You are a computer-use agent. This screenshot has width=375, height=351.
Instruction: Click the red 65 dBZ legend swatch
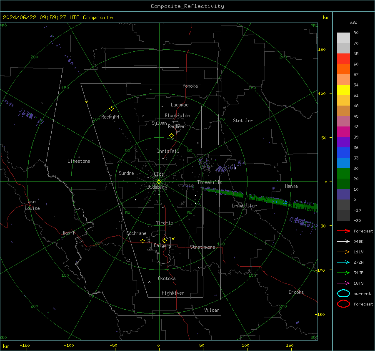point(343,58)
